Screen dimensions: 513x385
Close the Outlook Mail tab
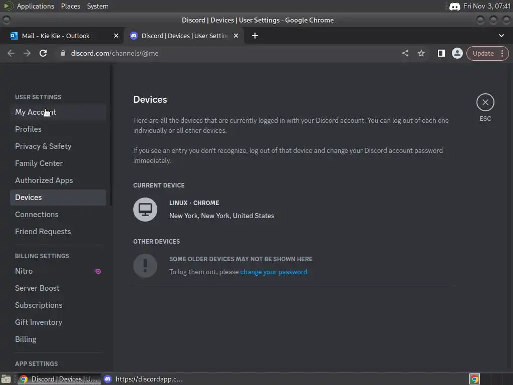pos(116,36)
